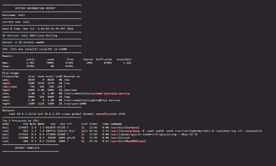
Task: Click the '/run' mount point
Action: click(67, 83)
